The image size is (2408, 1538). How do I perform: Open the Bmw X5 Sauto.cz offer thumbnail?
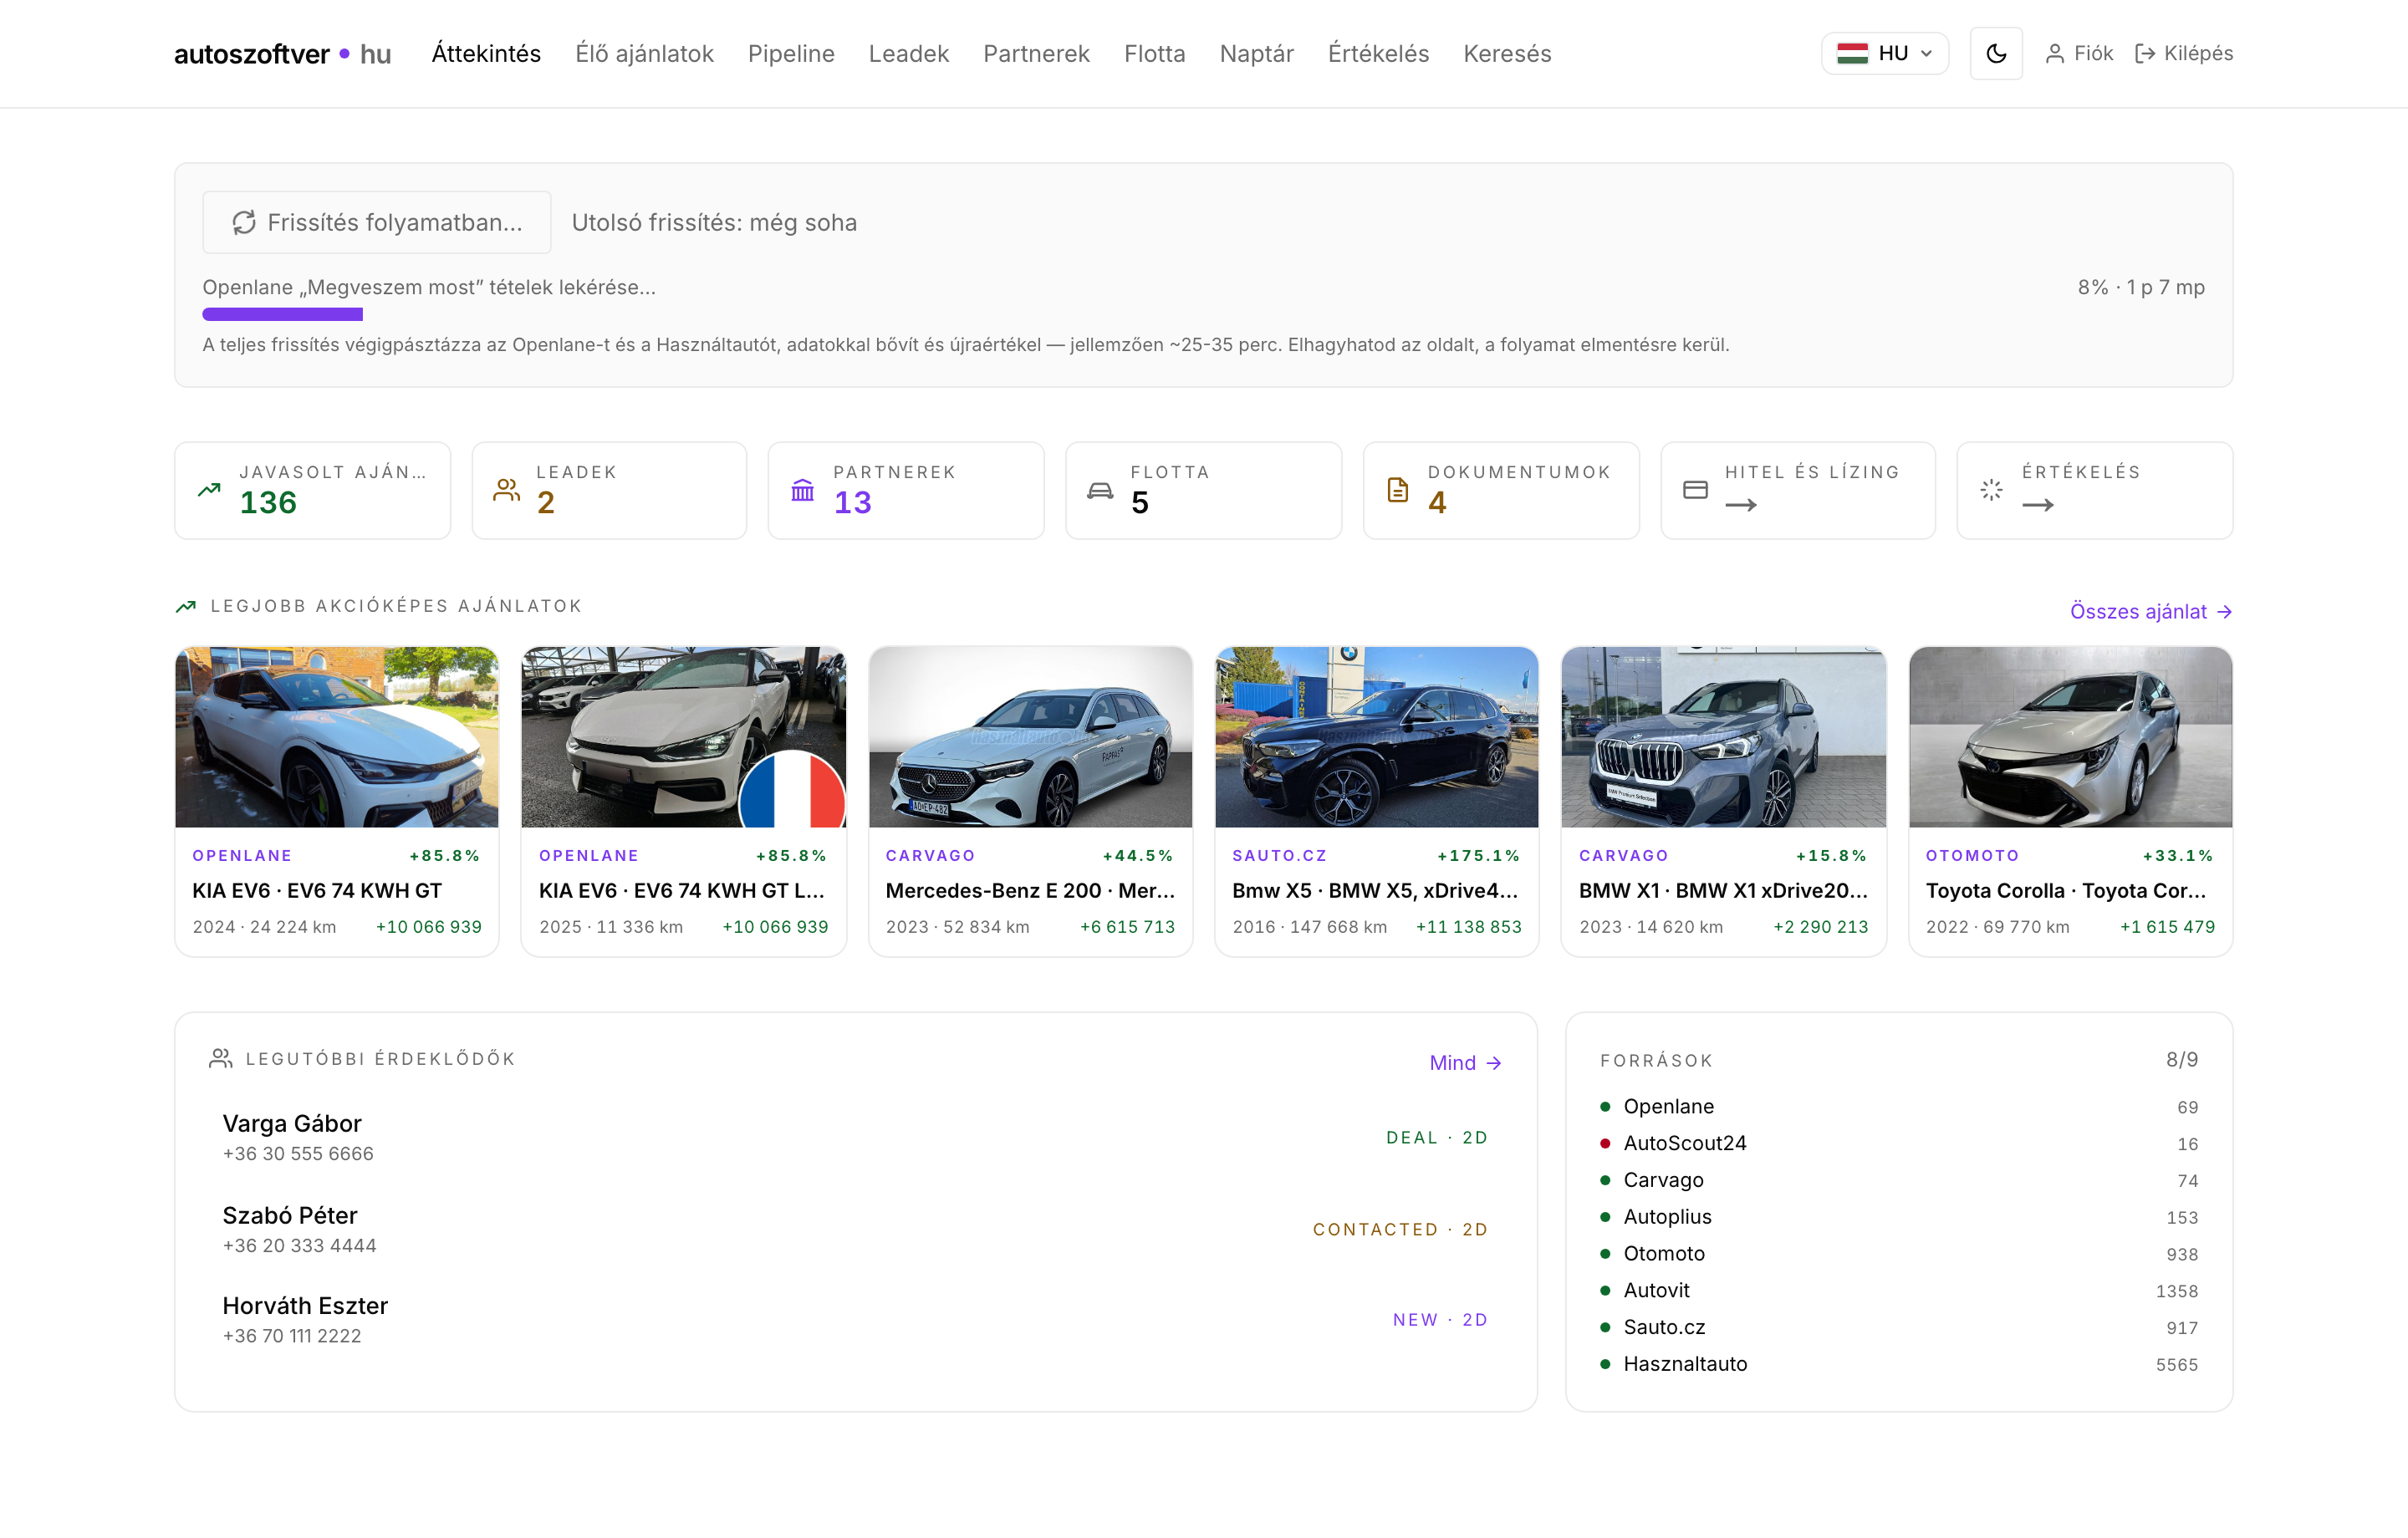pos(1376,736)
